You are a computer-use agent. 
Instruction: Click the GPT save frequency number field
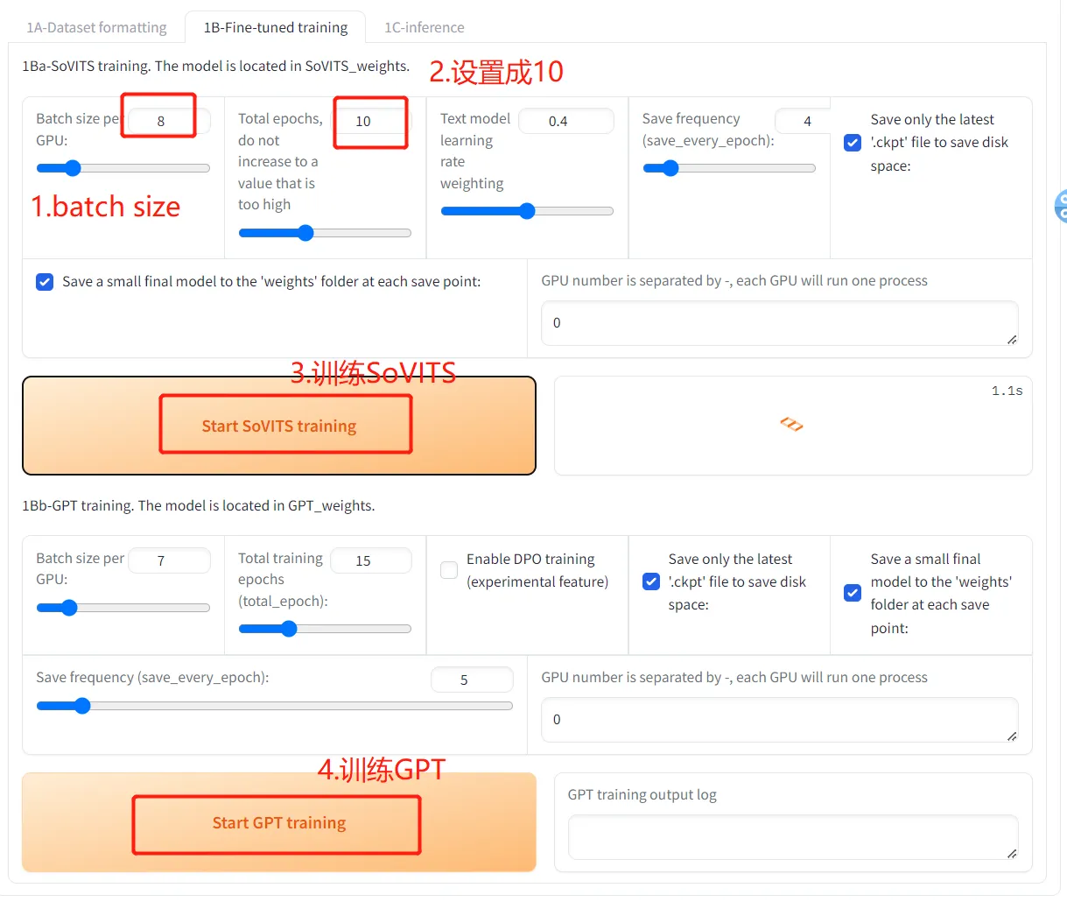472,680
